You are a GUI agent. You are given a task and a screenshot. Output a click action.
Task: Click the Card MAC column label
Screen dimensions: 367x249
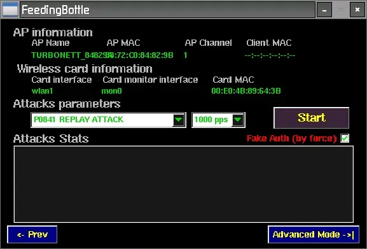tap(233, 80)
